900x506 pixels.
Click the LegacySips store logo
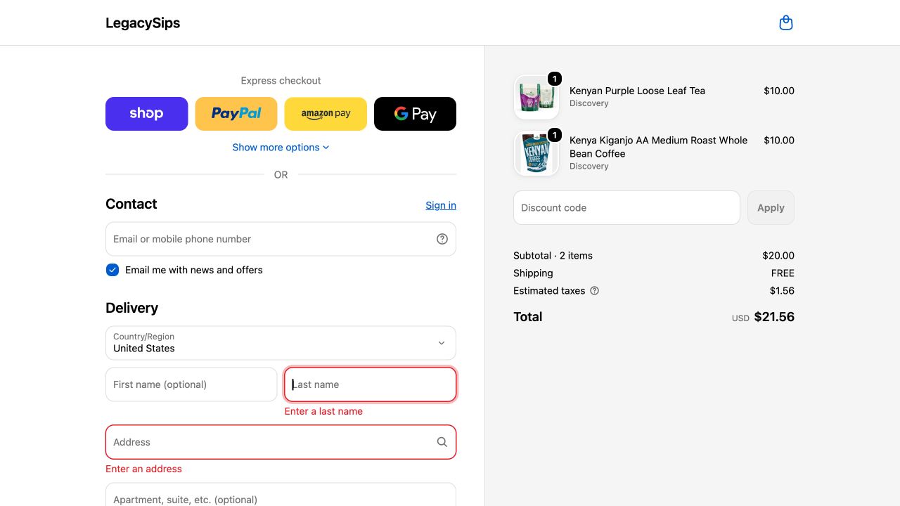pos(143,23)
